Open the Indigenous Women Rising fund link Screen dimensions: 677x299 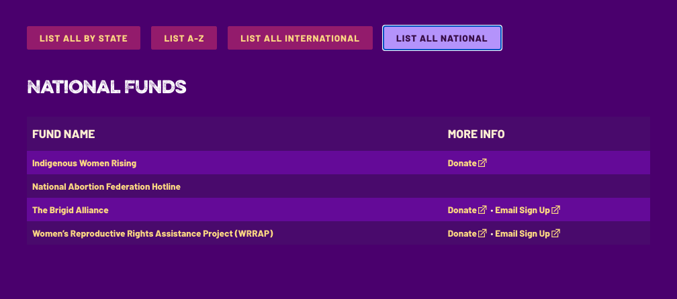tap(84, 164)
